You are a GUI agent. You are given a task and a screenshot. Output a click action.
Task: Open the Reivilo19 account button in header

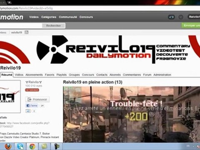194,17
